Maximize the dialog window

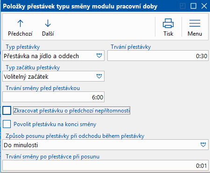pos(193,6)
